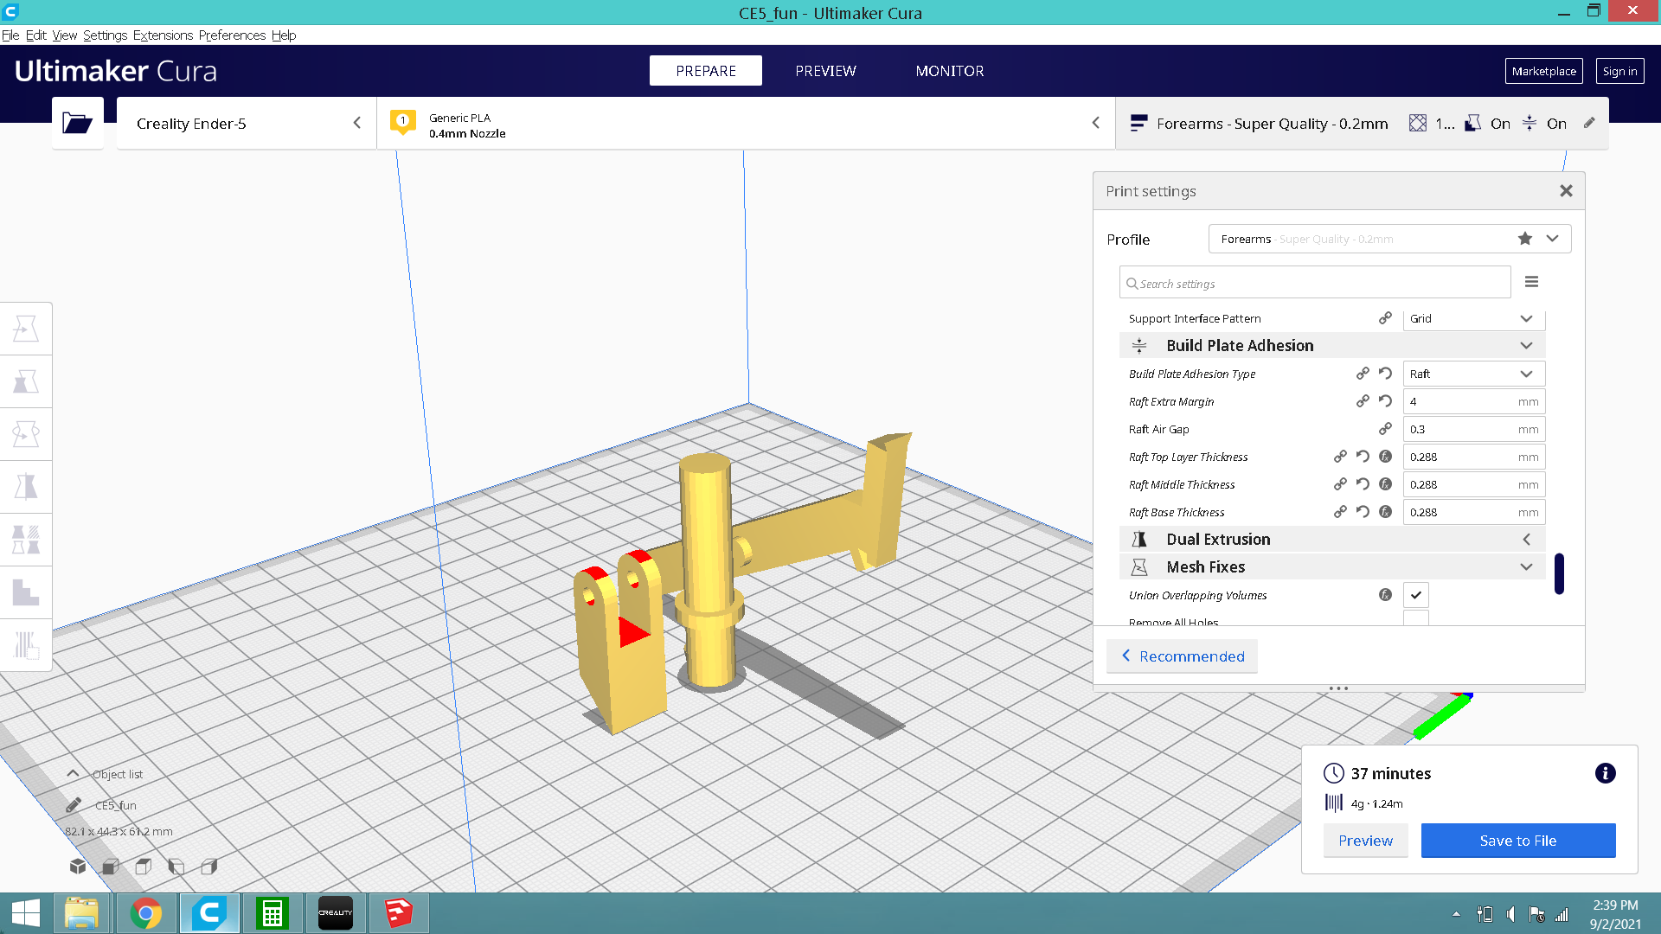
Task: Select the Per Model Settings tool
Action: (26, 540)
